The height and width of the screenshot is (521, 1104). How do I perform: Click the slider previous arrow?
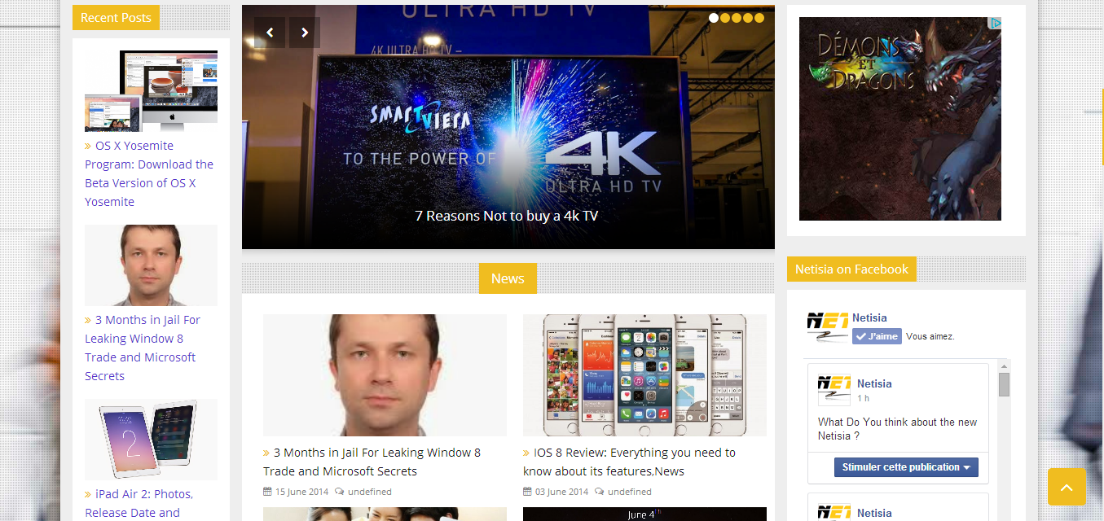pos(270,33)
